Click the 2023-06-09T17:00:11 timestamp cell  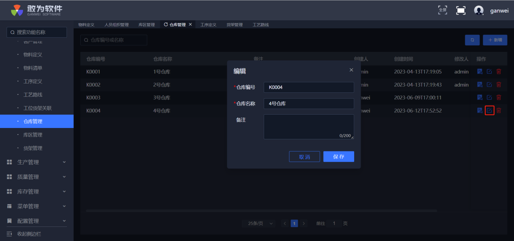pos(418,98)
